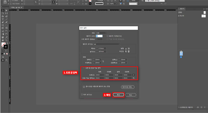Open the 100% opacity dropdown arrow
208x113 pixels.
117,4
